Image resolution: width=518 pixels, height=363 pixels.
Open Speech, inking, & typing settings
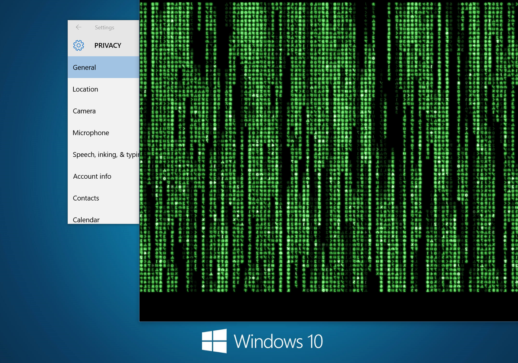coord(104,155)
